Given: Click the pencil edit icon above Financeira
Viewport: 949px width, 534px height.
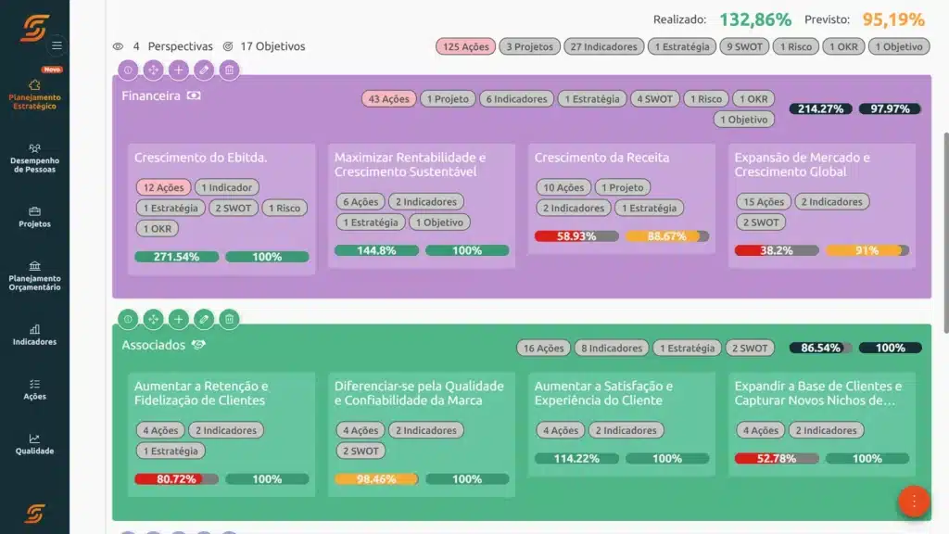Looking at the screenshot, I should click(203, 70).
